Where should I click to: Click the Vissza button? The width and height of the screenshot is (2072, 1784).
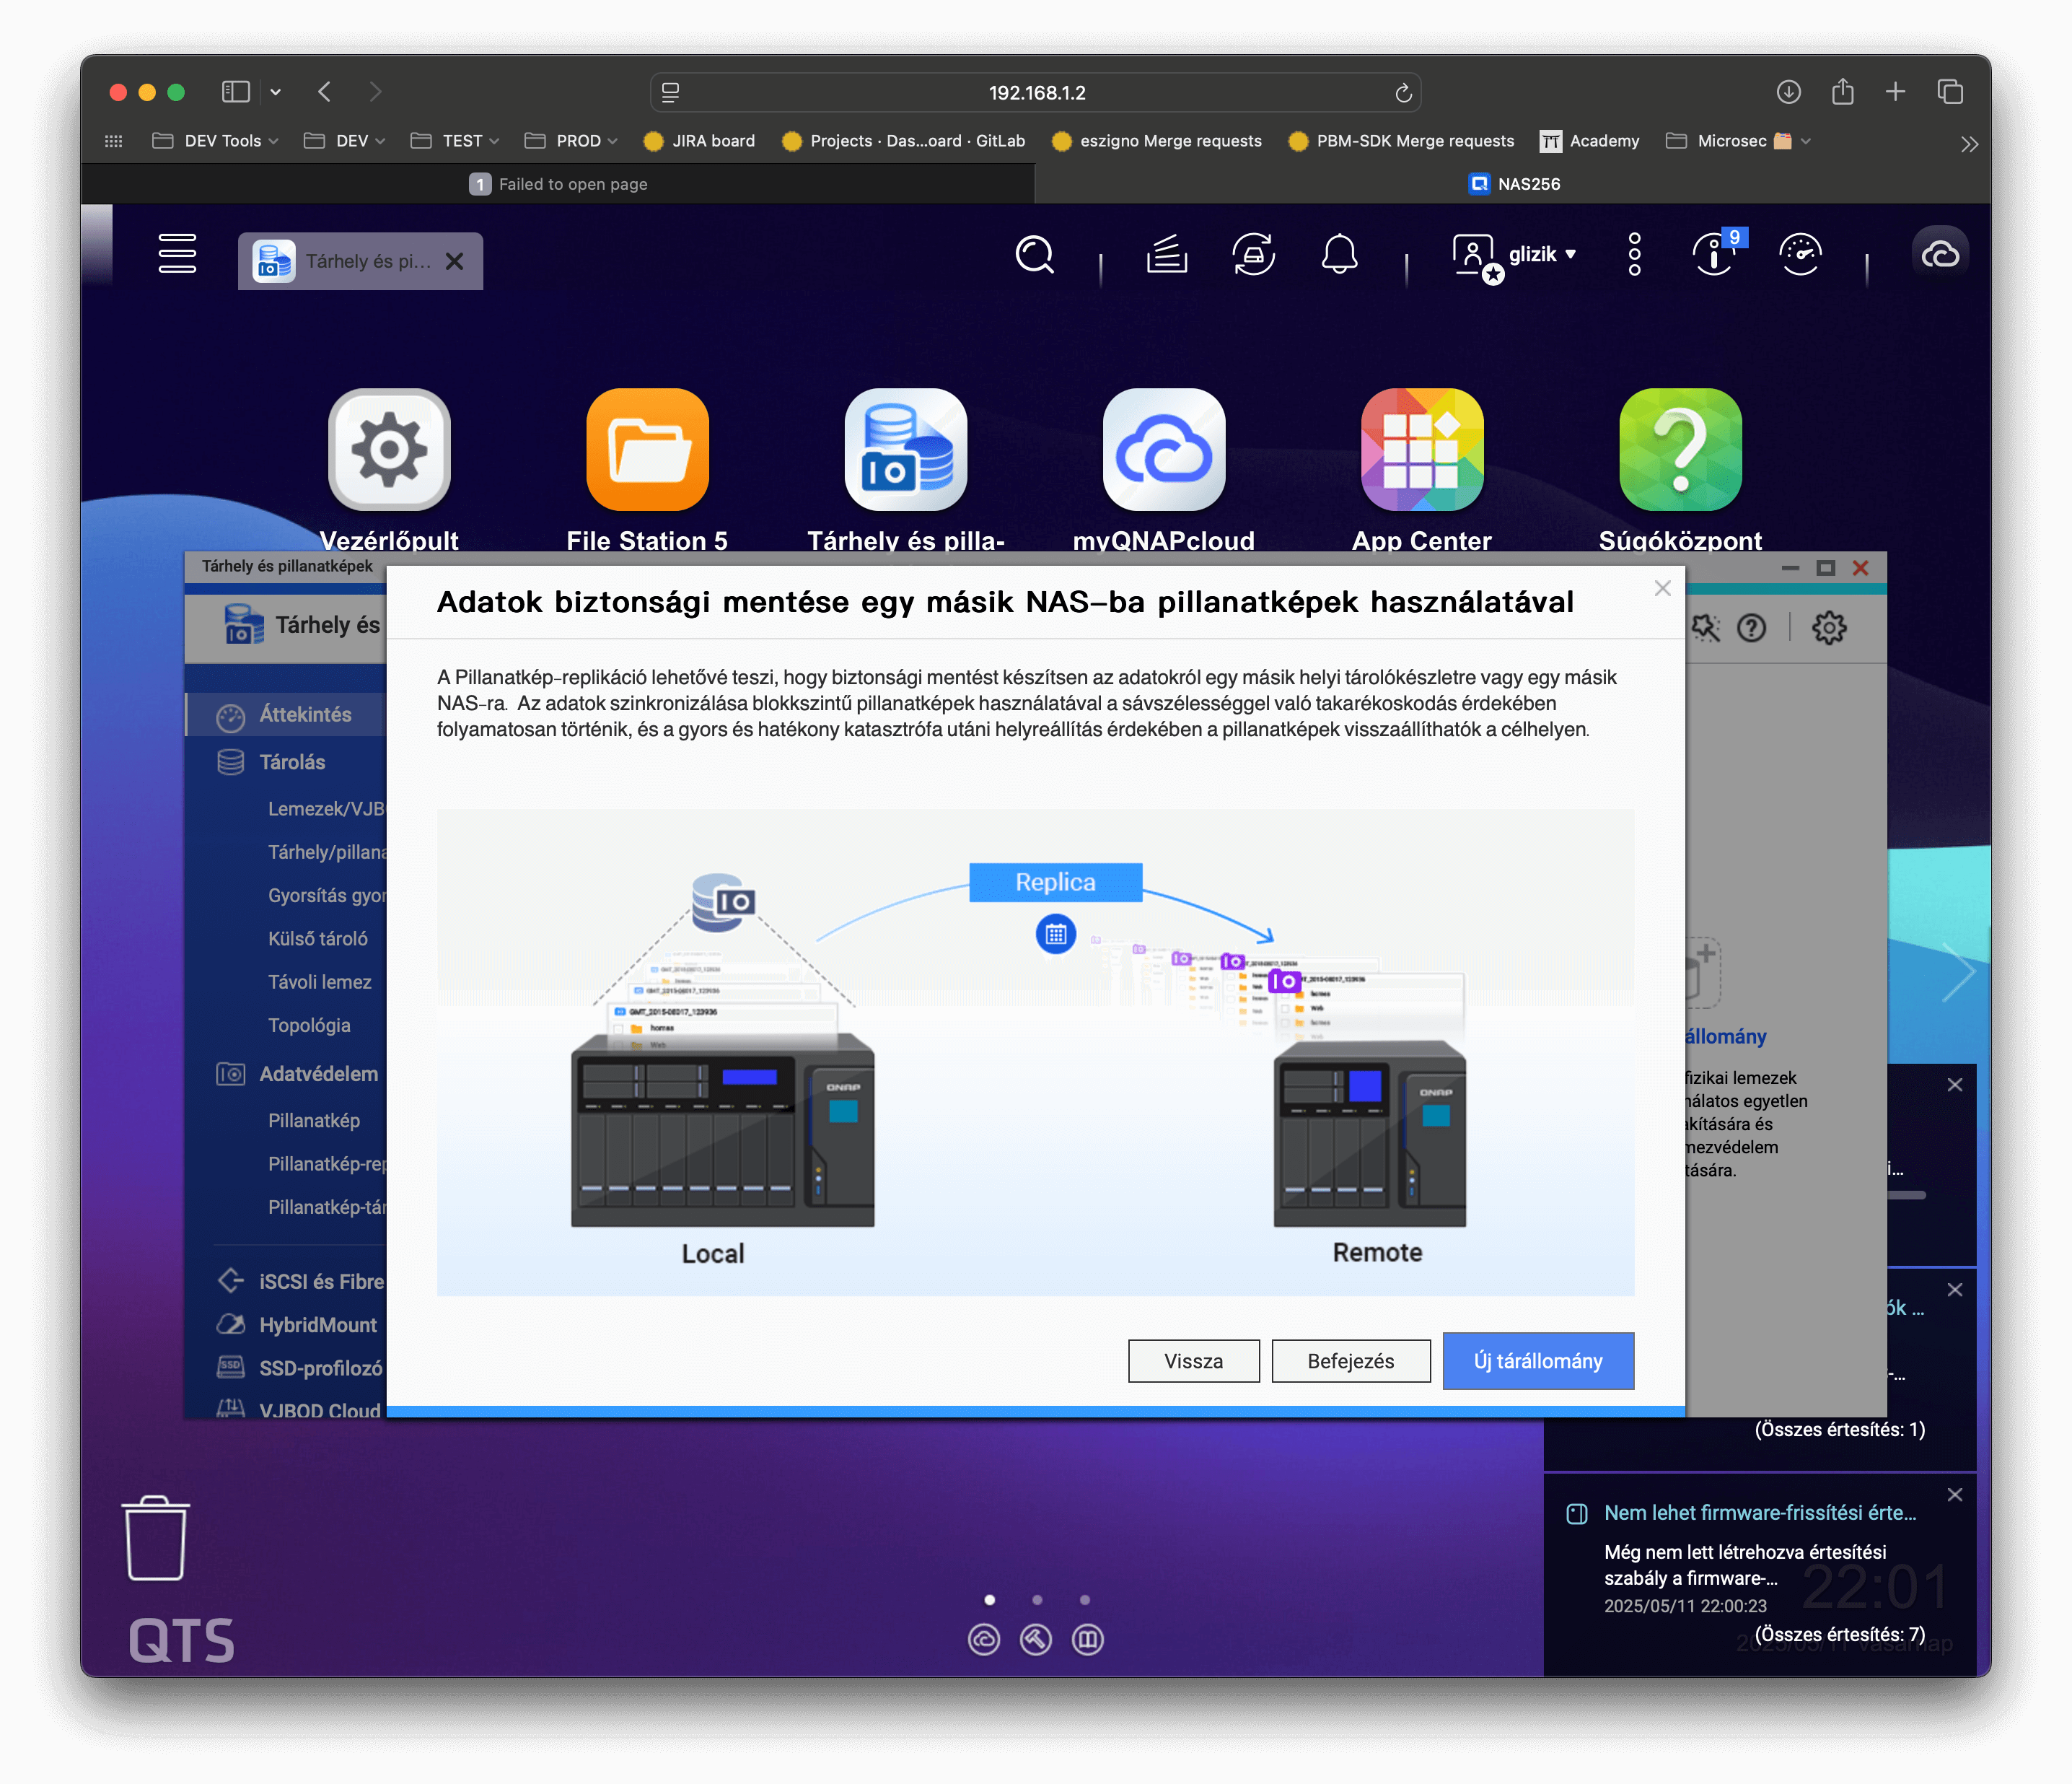(1193, 1361)
